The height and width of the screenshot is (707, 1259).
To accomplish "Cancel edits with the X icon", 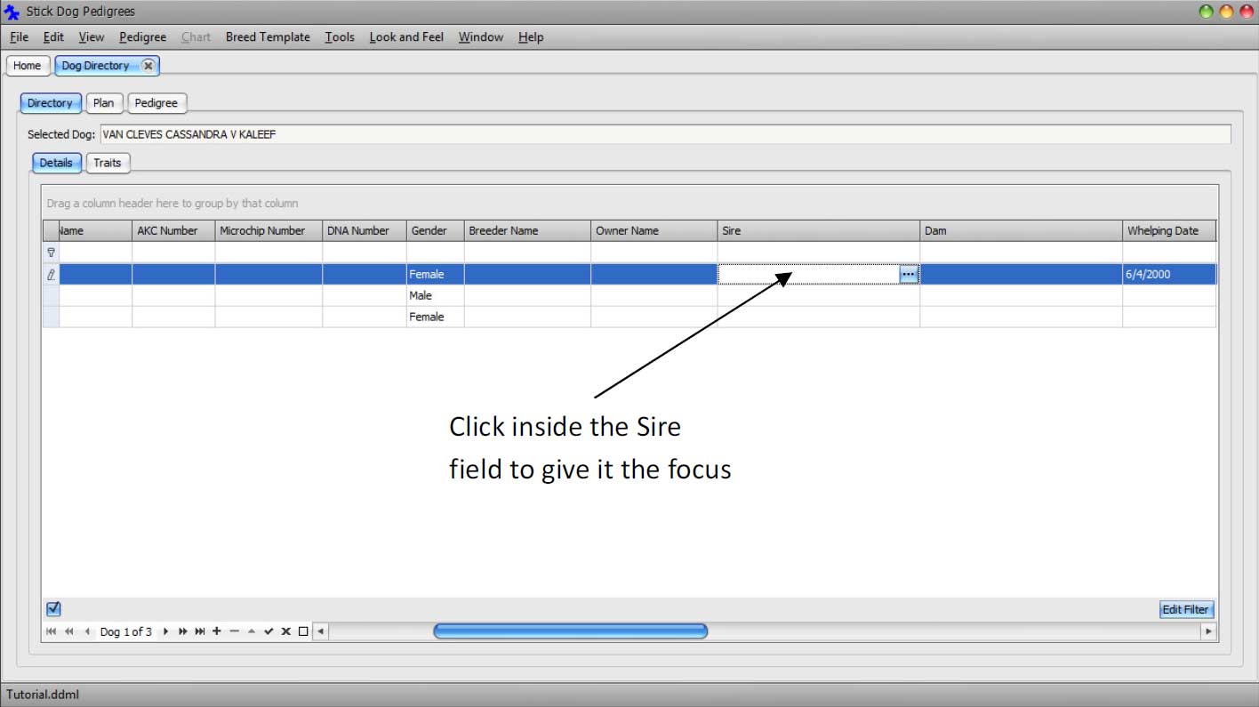I will click(285, 631).
